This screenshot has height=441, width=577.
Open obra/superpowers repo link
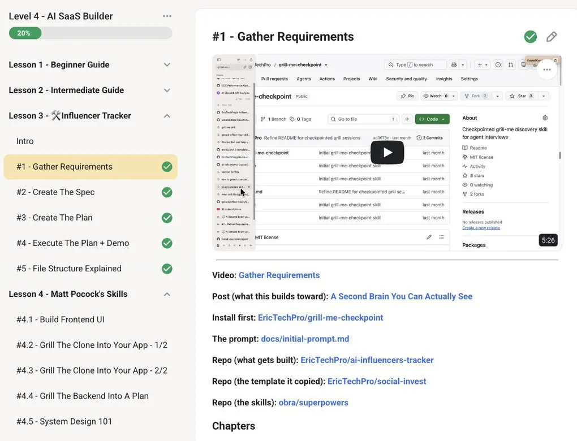(x=313, y=403)
